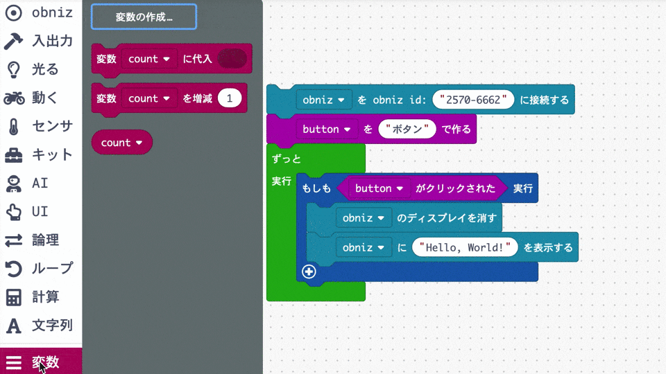The height and width of the screenshot is (374, 666).
Task: Open the count dropdown in the を増減 block
Action: click(149, 99)
